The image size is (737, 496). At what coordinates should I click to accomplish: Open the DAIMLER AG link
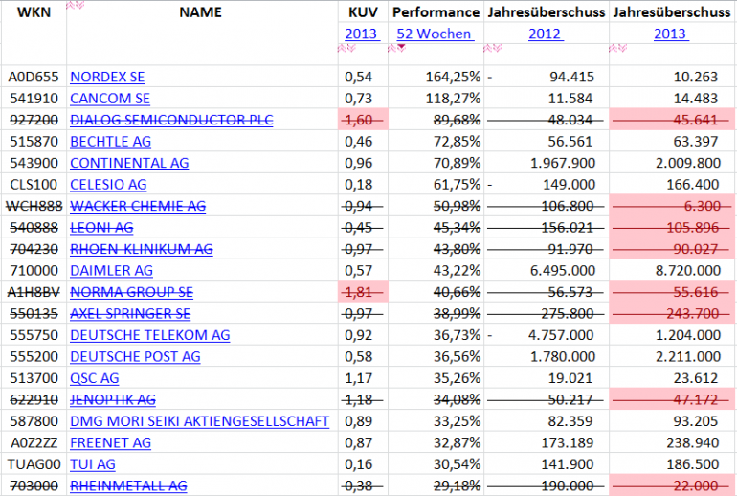point(111,271)
